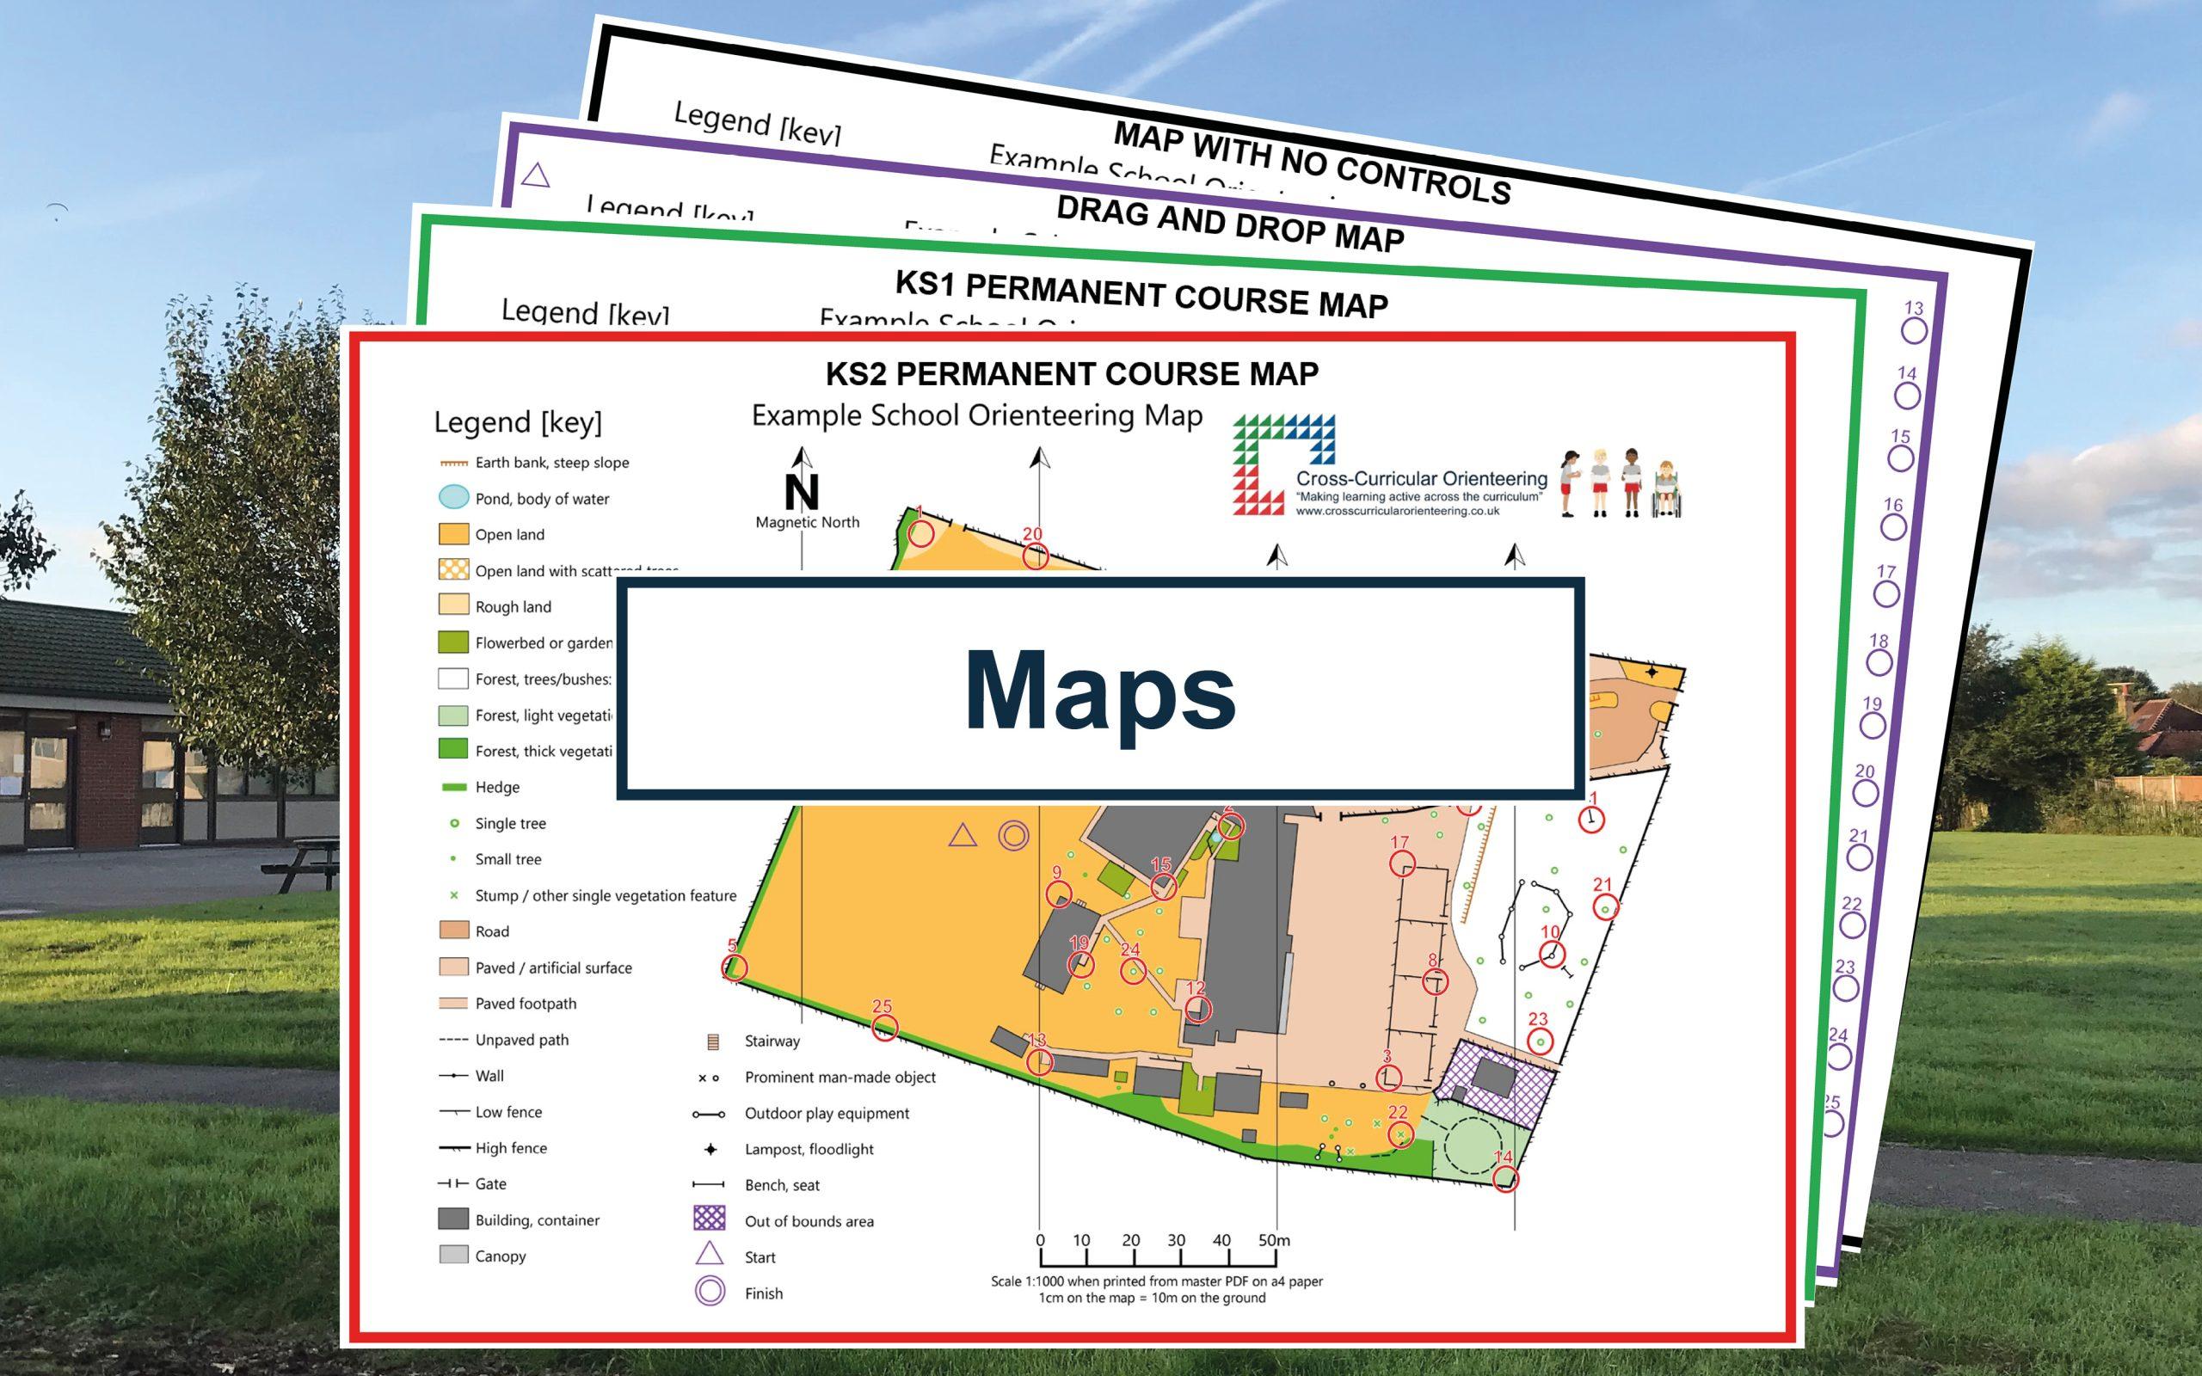This screenshot has width=2202, height=1376.
Task: Select the KS1 Permanent Course Map sheet
Action: [x=1141, y=293]
